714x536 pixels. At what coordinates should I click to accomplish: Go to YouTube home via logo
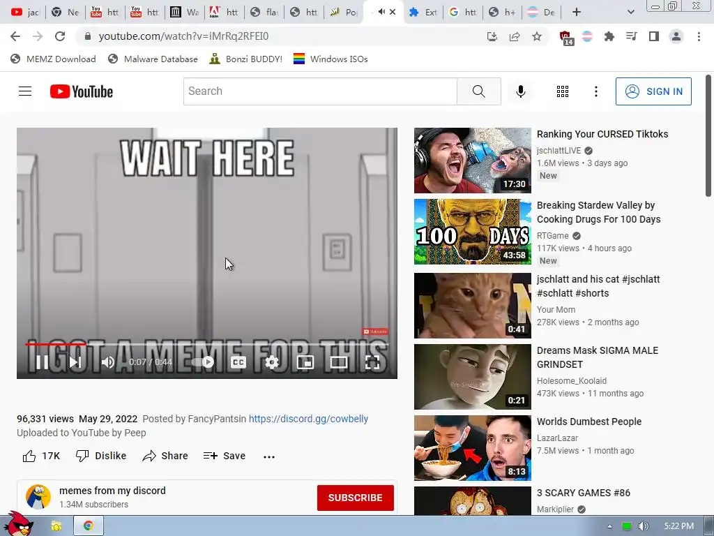tap(82, 91)
